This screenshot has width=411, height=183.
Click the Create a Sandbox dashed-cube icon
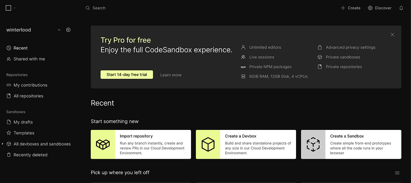pos(313,145)
